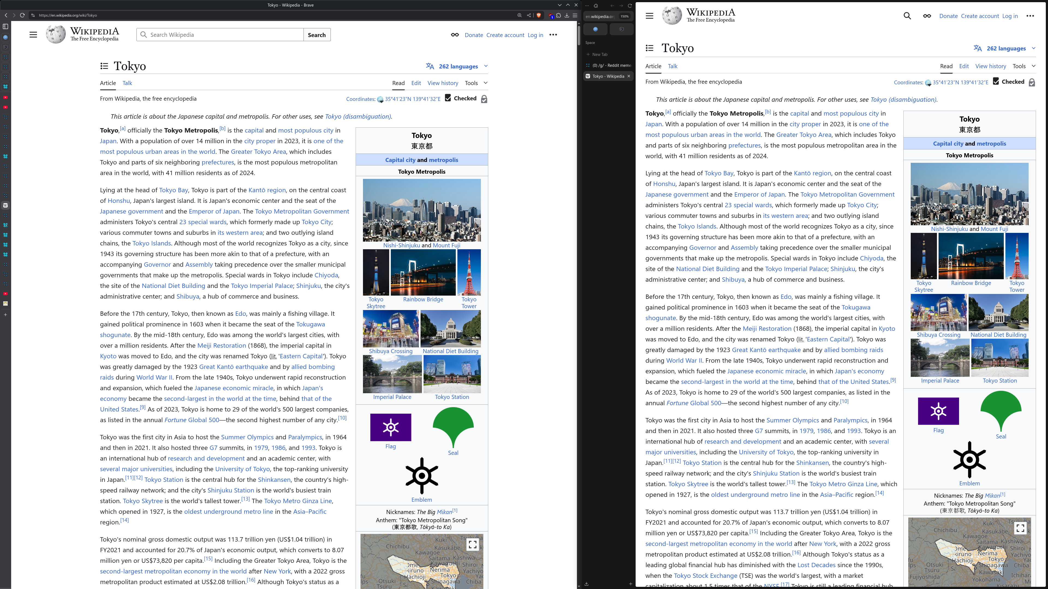Click Donate link in Brave window
The image size is (1048, 589).
474,35
